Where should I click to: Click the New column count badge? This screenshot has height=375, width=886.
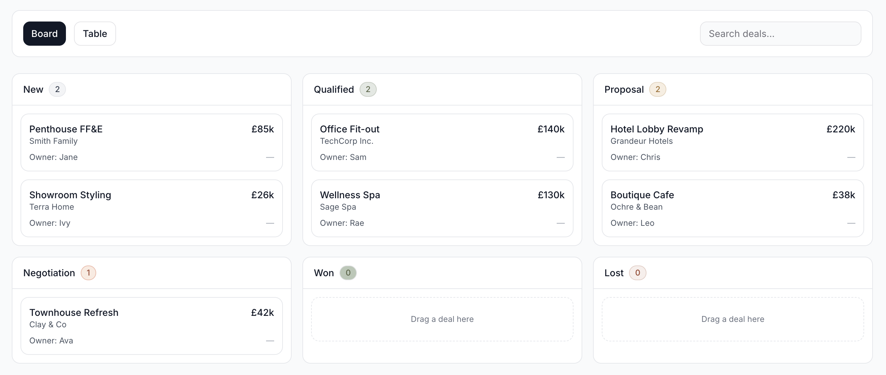coord(58,89)
